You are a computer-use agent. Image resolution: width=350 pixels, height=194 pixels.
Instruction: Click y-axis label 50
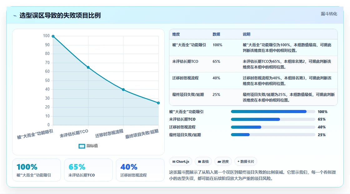tap(47, 80)
